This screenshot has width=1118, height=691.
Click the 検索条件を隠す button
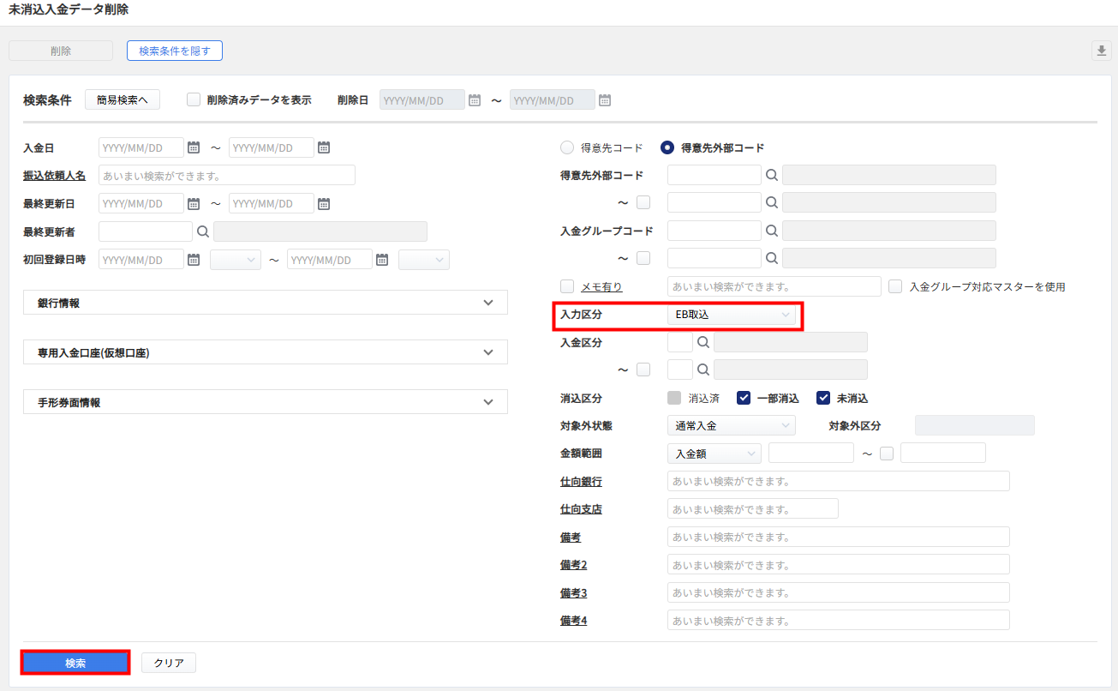pyautogui.click(x=175, y=51)
